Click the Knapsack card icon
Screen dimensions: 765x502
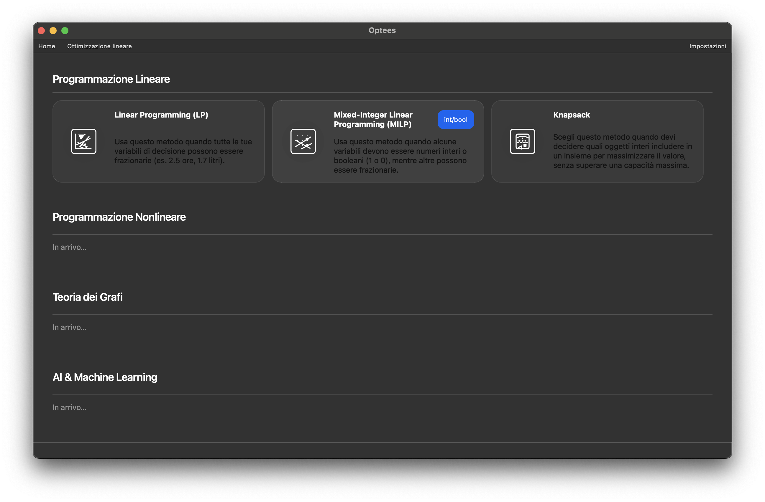pyautogui.click(x=522, y=141)
